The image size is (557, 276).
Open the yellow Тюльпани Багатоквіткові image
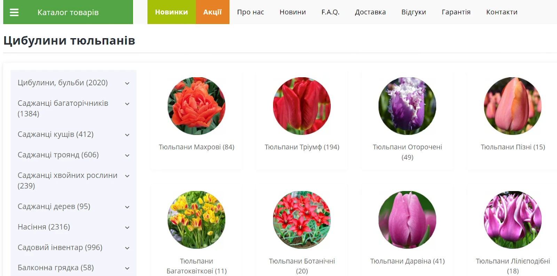click(196, 220)
